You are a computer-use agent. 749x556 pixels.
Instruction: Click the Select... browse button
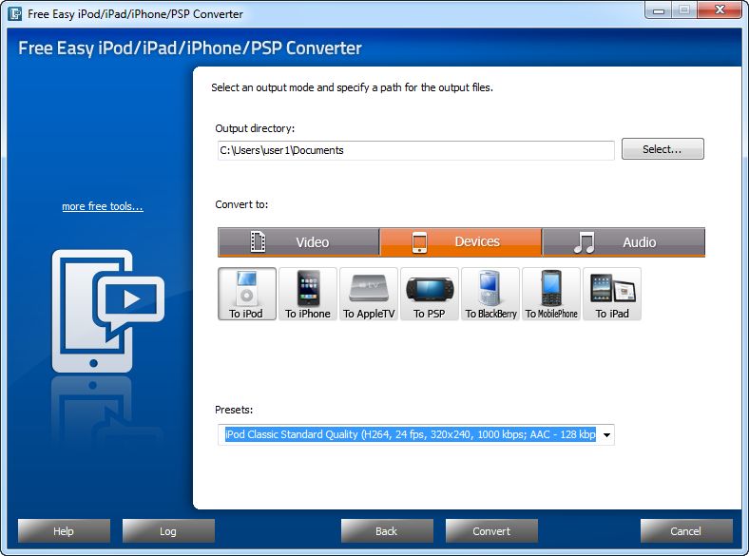coord(663,149)
